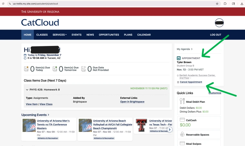This screenshot has width=245, height=146.
Task: Reload the page with browser refresh icon
Action: (3, 4)
